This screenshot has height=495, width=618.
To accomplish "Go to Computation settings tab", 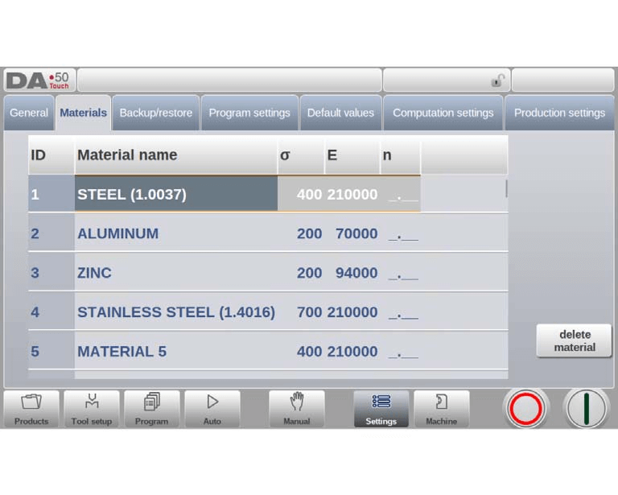I will tap(443, 113).
